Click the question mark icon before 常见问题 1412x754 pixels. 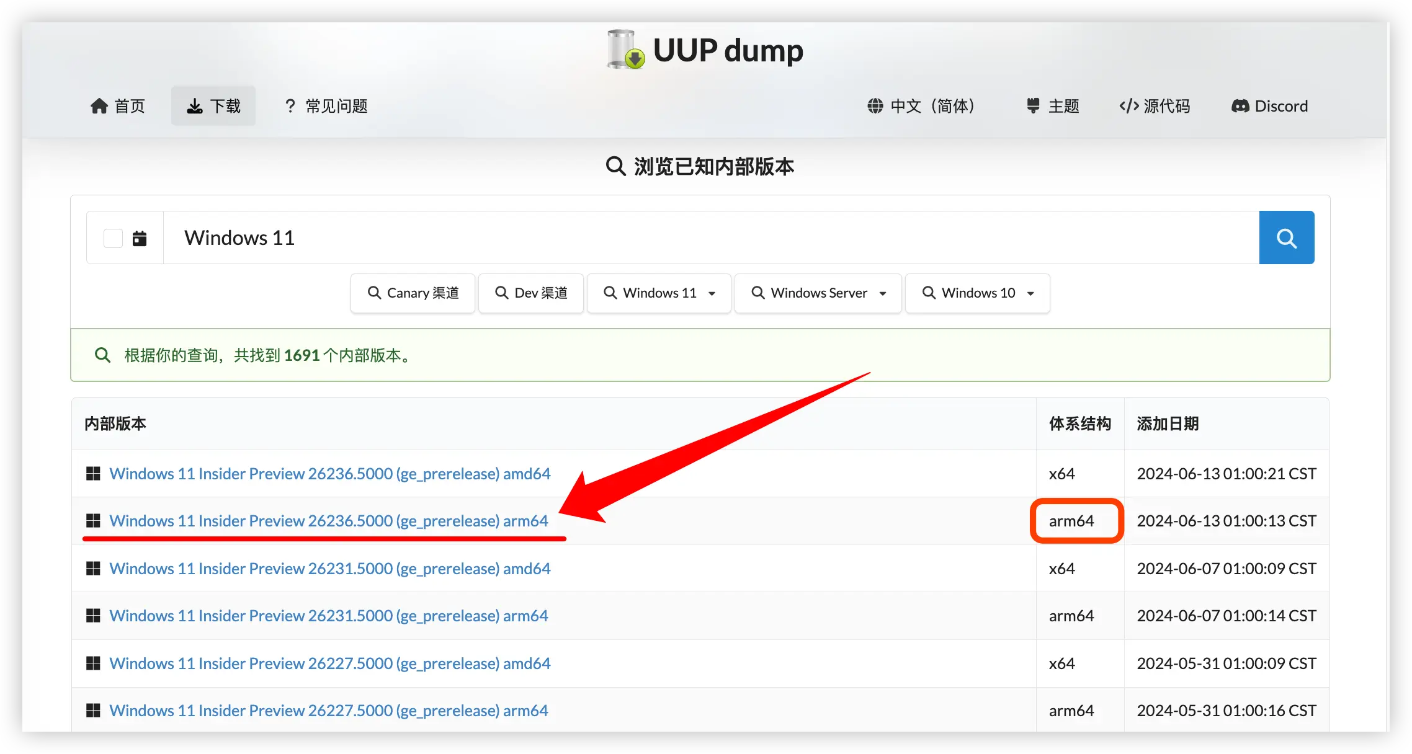coord(290,106)
